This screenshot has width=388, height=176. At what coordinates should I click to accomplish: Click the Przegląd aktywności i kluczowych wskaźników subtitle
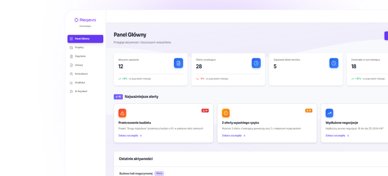tap(142, 43)
